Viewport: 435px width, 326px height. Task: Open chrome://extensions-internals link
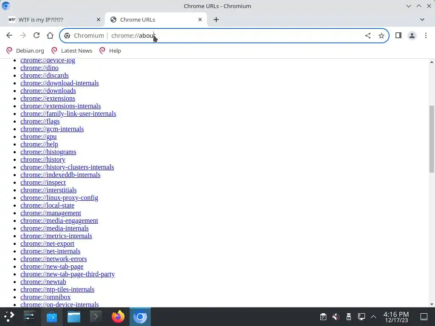(60, 106)
